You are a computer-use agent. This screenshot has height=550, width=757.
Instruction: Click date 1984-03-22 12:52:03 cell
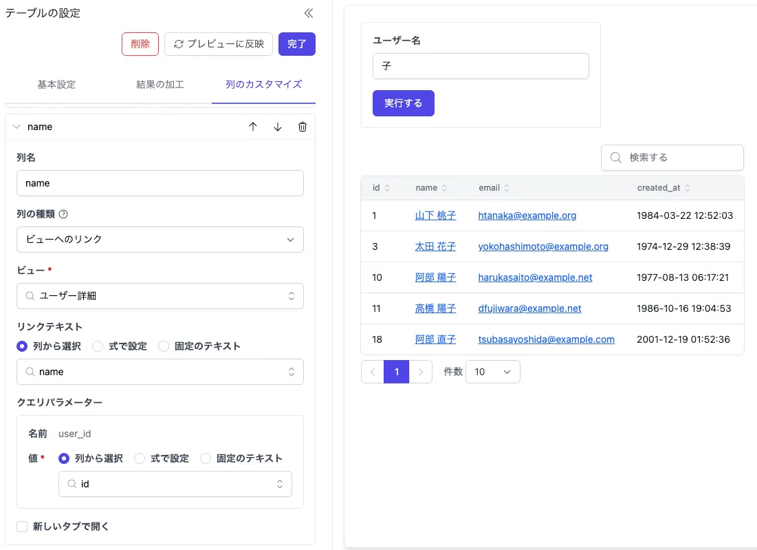tap(685, 215)
